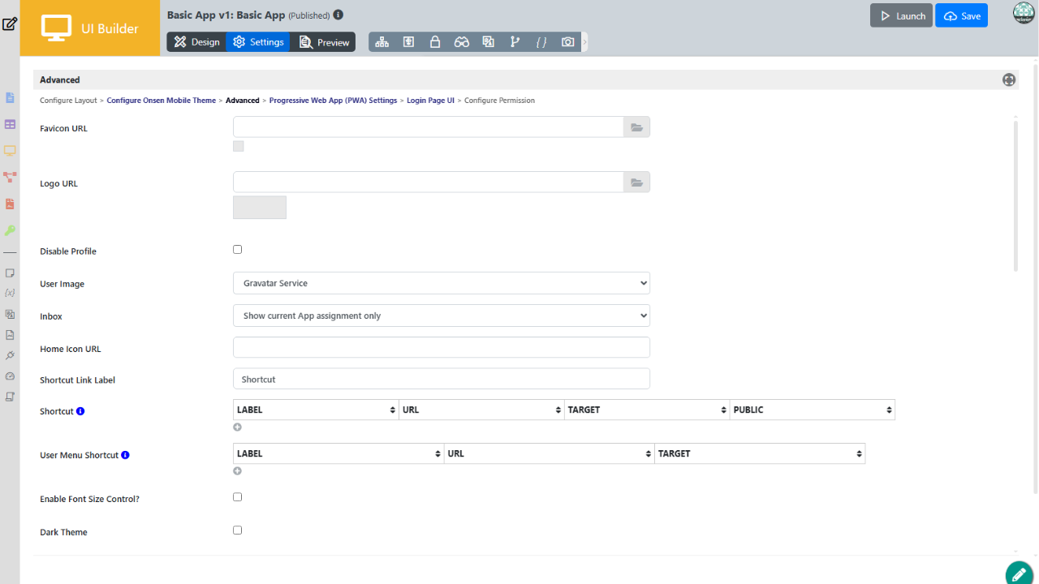Click the camera screenshot icon
1039x584 pixels.
pos(568,42)
